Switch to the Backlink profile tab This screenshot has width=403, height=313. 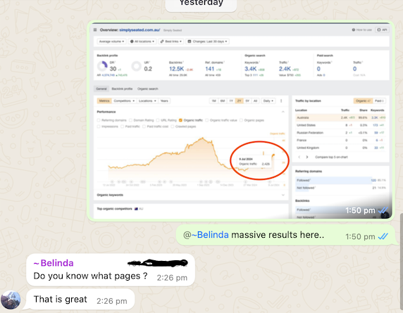(122, 89)
